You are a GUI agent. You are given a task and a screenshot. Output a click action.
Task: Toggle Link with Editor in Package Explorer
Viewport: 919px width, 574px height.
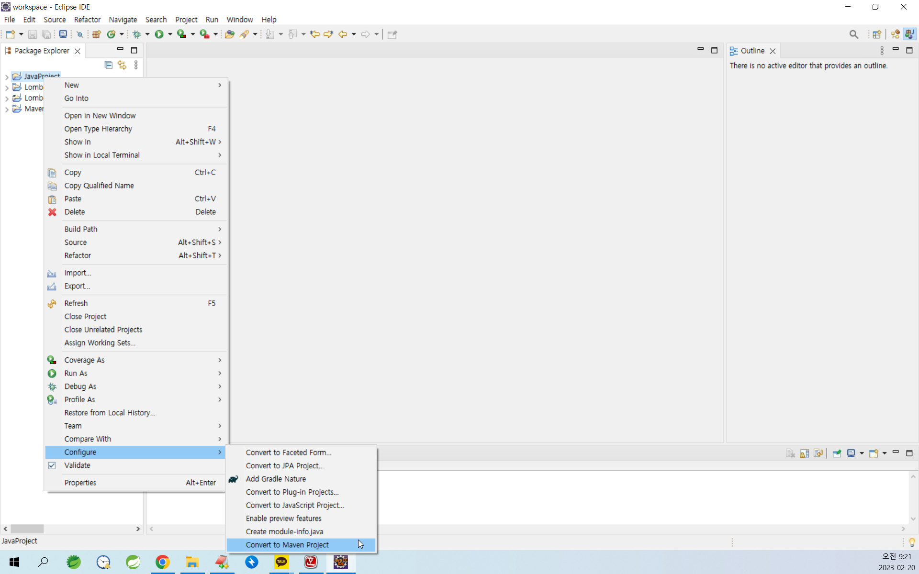(x=122, y=65)
